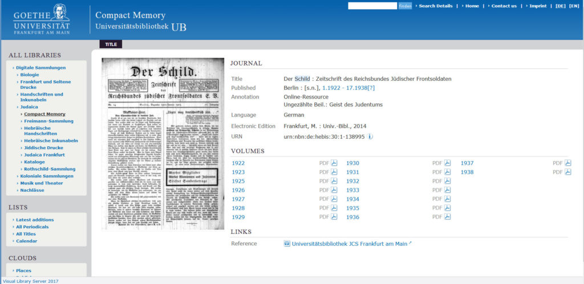Open PDF icon for 1929 volume
The width and height of the screenshot is (584, 284).
click(334, 217)
